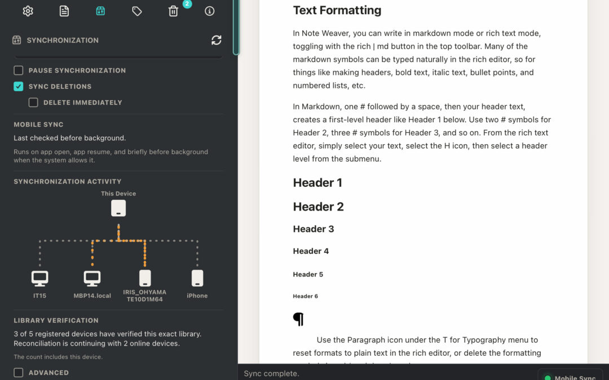Toggle the Advanced checkbox
This screenshot has width=609, height=380.
tap(18, 373)
